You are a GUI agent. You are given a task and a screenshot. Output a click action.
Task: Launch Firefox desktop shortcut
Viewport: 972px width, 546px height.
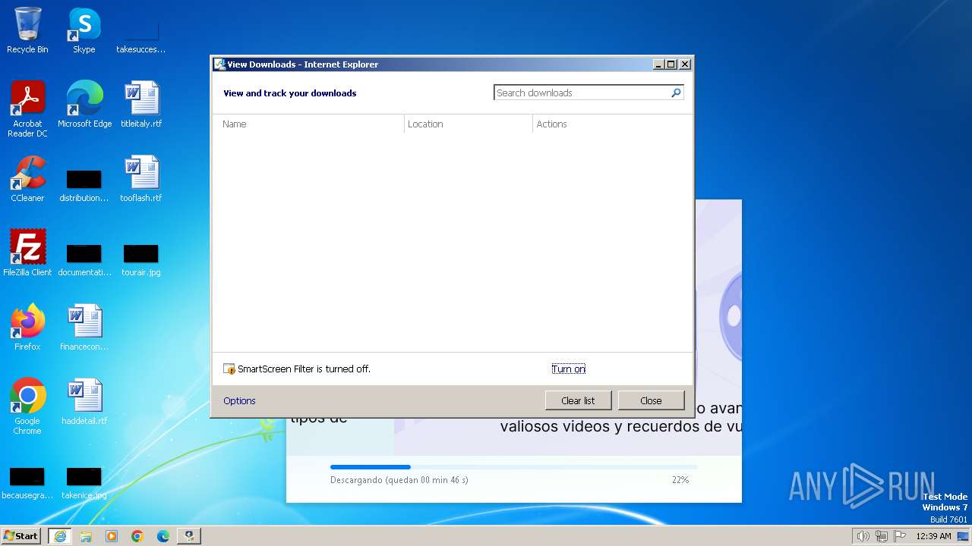point(27,328)
